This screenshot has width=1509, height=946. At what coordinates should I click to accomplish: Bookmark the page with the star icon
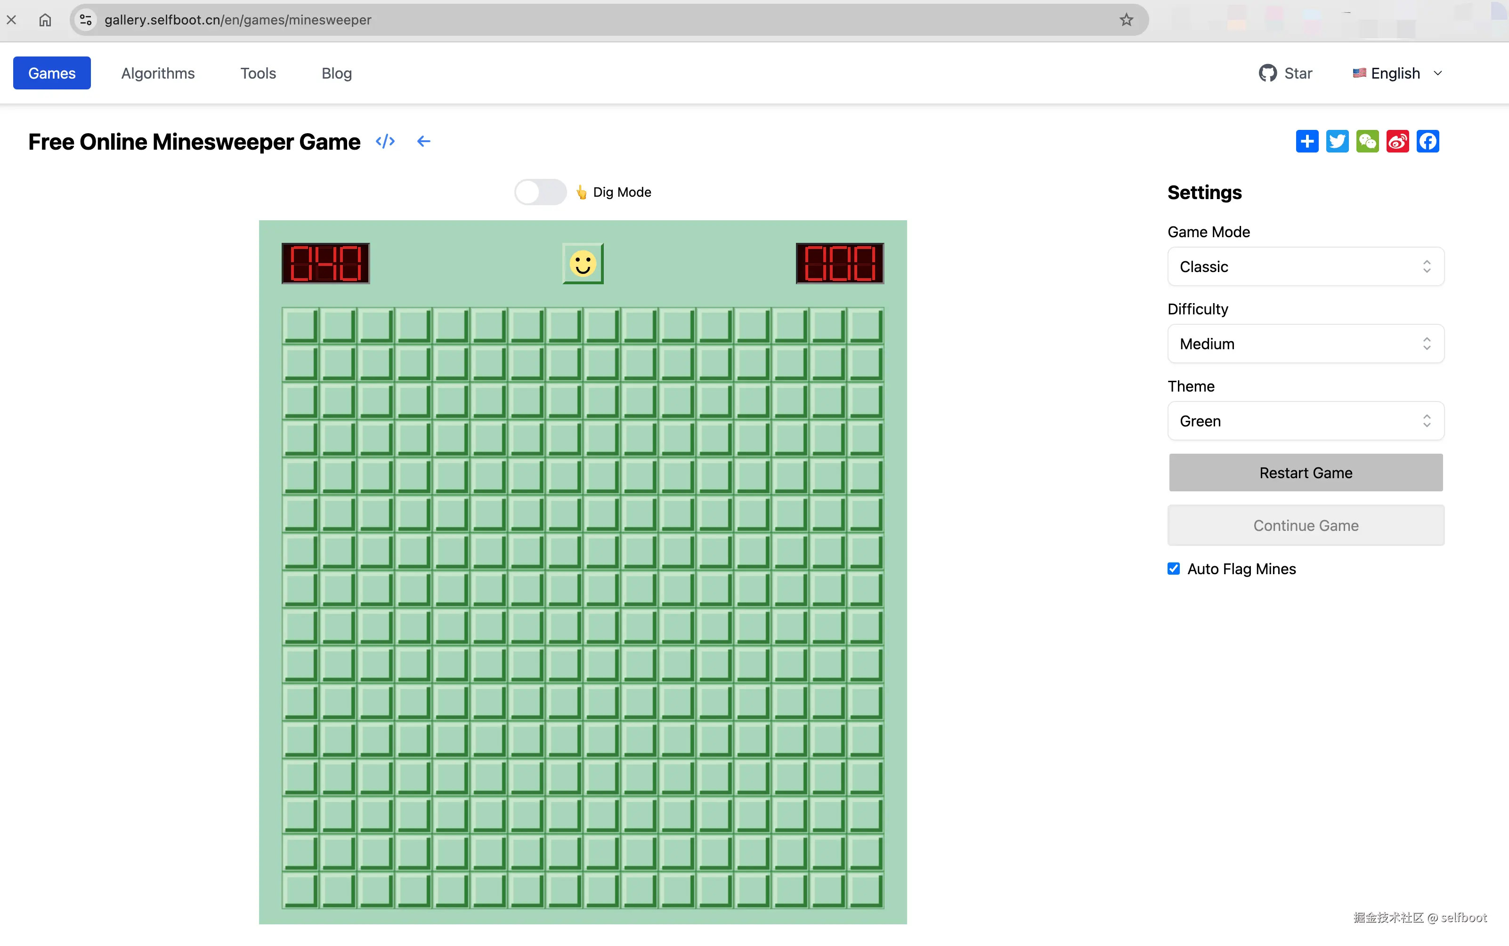1126,20
